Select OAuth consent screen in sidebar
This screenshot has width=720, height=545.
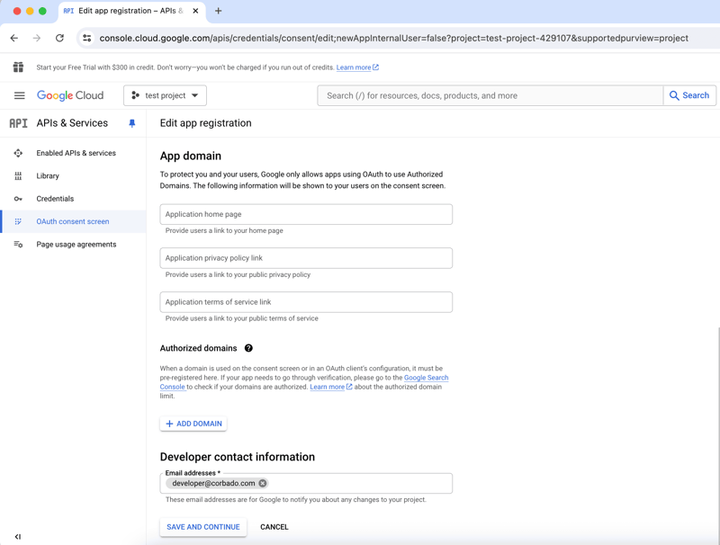73,221
